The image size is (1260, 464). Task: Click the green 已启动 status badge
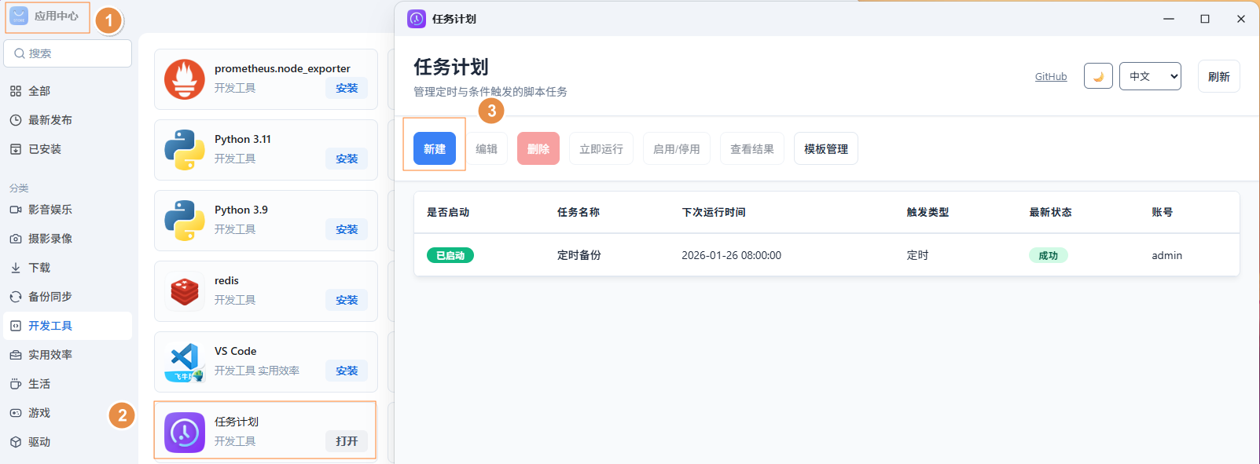(450, 255)
